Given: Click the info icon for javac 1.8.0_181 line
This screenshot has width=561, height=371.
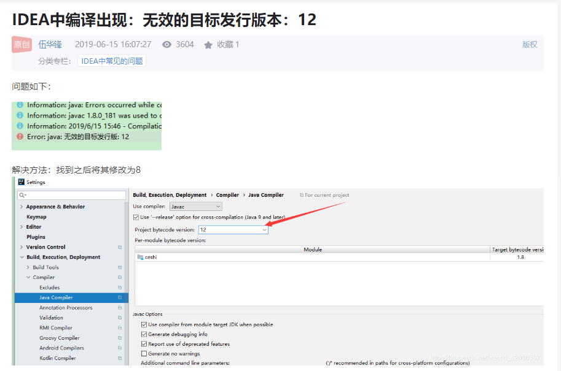Looking at the screenshot, I should (x=20, y=115).
